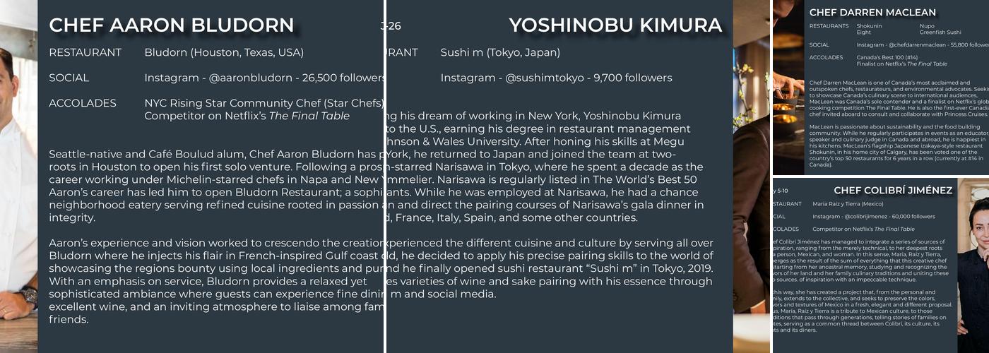Select the Shokunin restaurant name
The width and height of the screenshot is (989, 353).
tap(869, 26)
